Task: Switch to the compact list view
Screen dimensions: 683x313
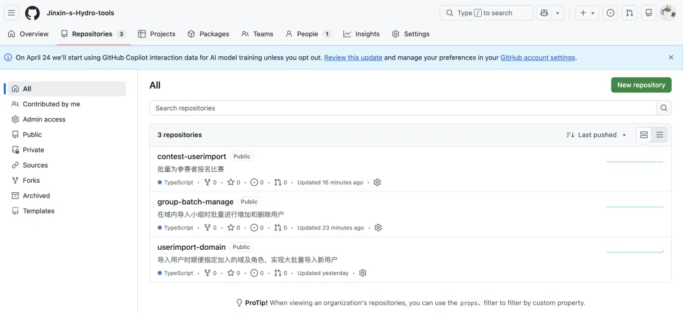Action: click(x=660, y=135)
